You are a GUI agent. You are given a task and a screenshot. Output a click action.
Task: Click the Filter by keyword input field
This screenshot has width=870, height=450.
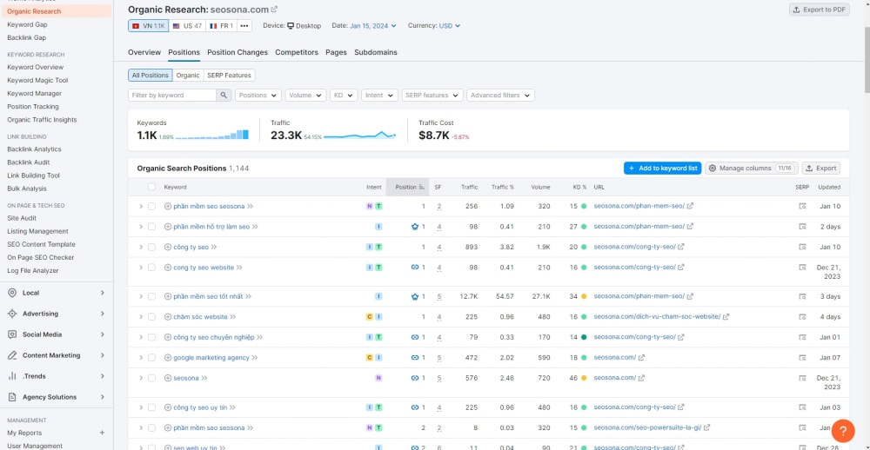172,96
